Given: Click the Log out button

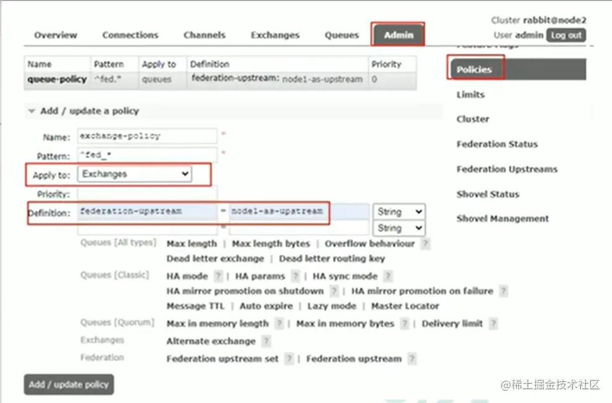Looking at the screenshot, I should click(x=566, y=35).
